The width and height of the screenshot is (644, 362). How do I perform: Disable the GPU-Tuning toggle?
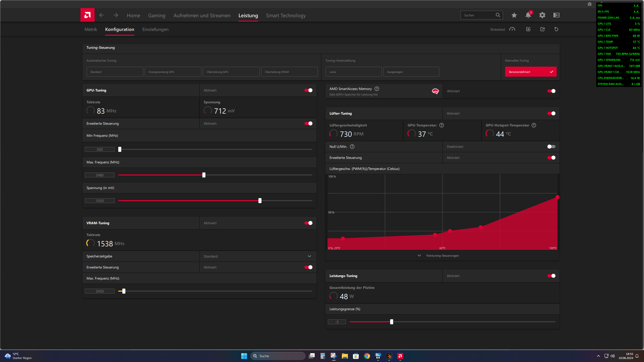click(x=308, y=90)
